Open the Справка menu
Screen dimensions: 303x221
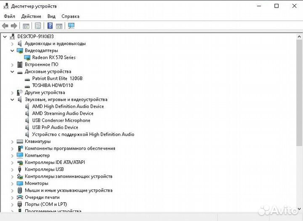point(70,16)
